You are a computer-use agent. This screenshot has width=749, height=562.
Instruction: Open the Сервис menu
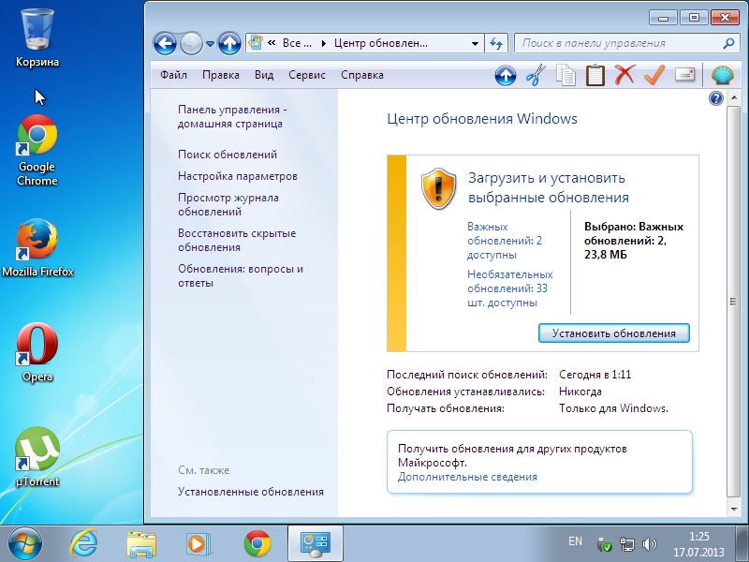point(307,75)
